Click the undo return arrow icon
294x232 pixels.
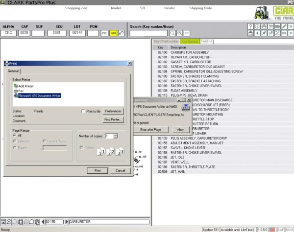click(x=122, y=33)
